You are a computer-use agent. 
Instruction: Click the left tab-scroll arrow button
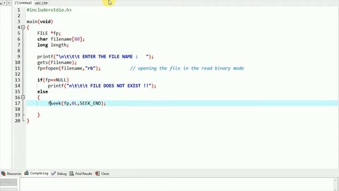pyautogui.click(x=4, y=3)
